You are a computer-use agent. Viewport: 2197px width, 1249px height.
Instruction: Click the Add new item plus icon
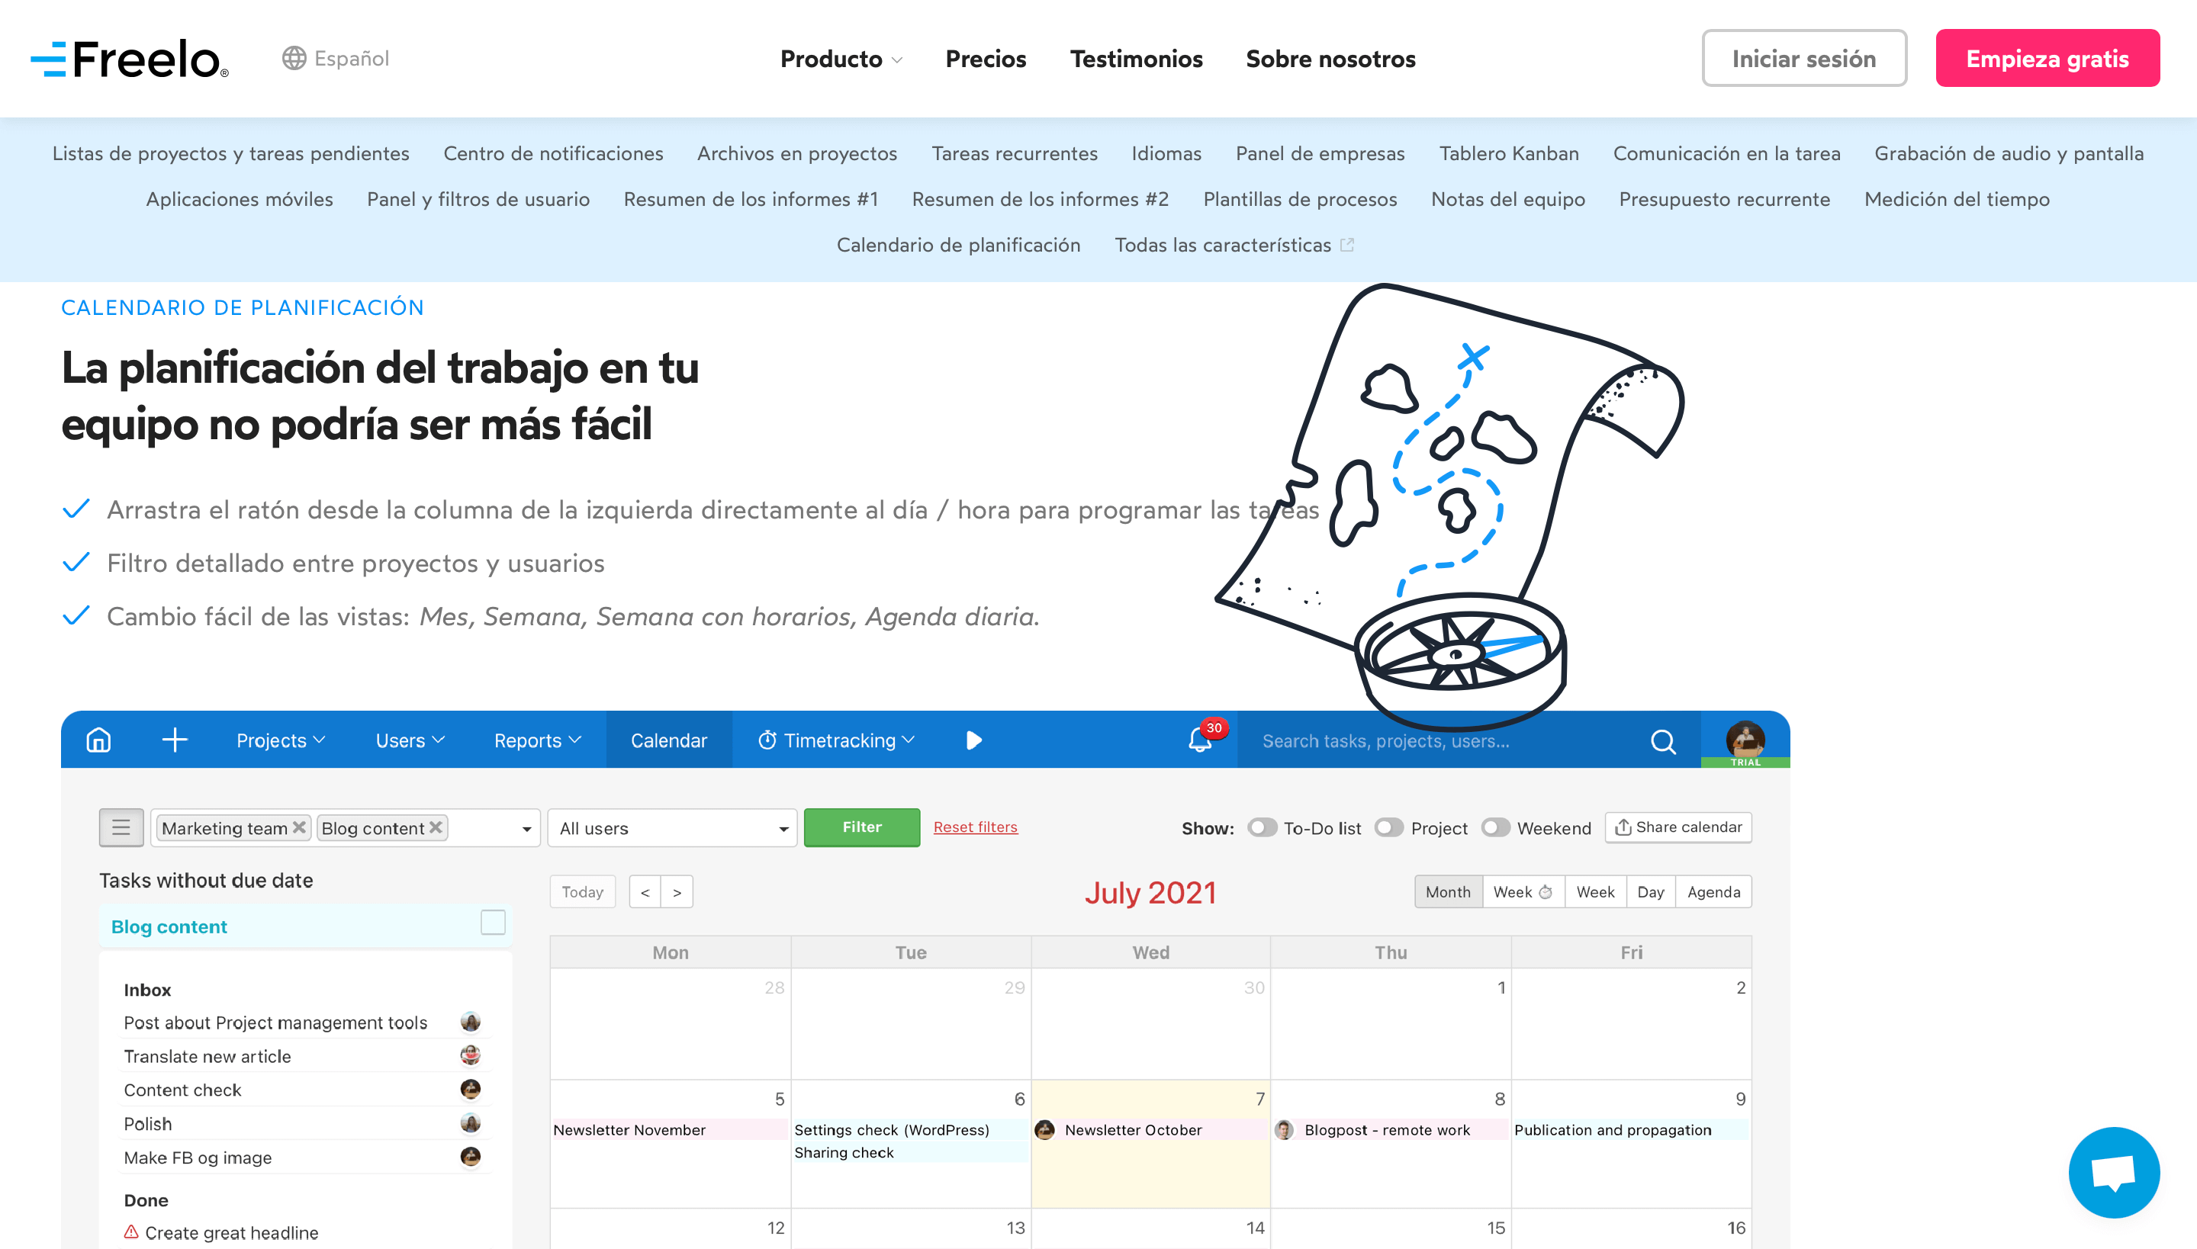pos(175,739)
